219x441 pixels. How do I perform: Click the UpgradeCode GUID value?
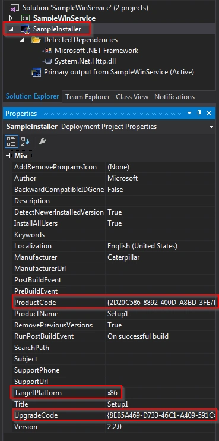(161, 415)
